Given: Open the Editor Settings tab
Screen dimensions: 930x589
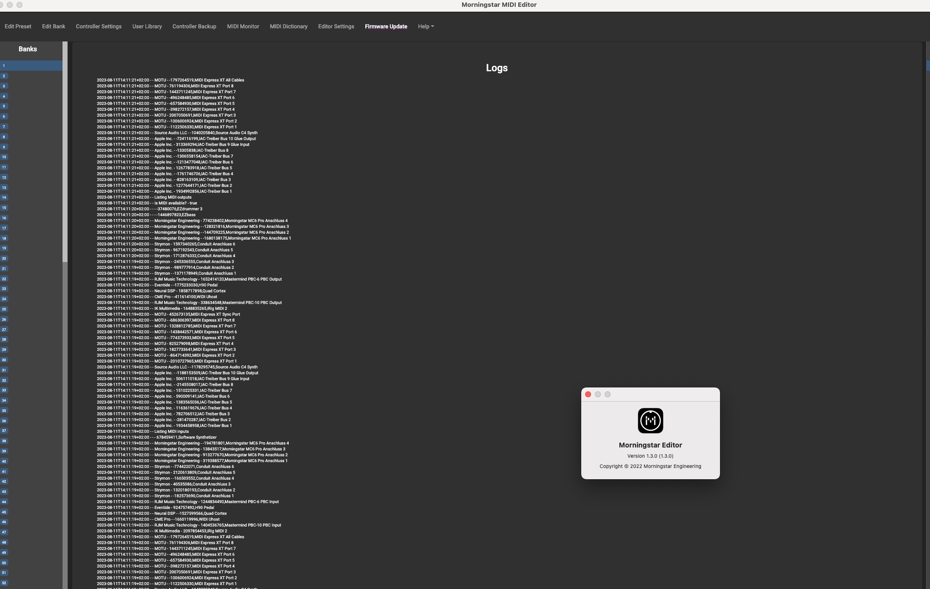Looking at the screenshot, I should click(x=336, y=26).
